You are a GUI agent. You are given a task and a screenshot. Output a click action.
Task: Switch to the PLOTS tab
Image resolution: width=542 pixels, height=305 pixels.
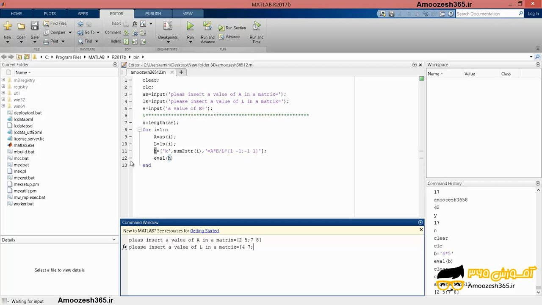coord(50,14)
